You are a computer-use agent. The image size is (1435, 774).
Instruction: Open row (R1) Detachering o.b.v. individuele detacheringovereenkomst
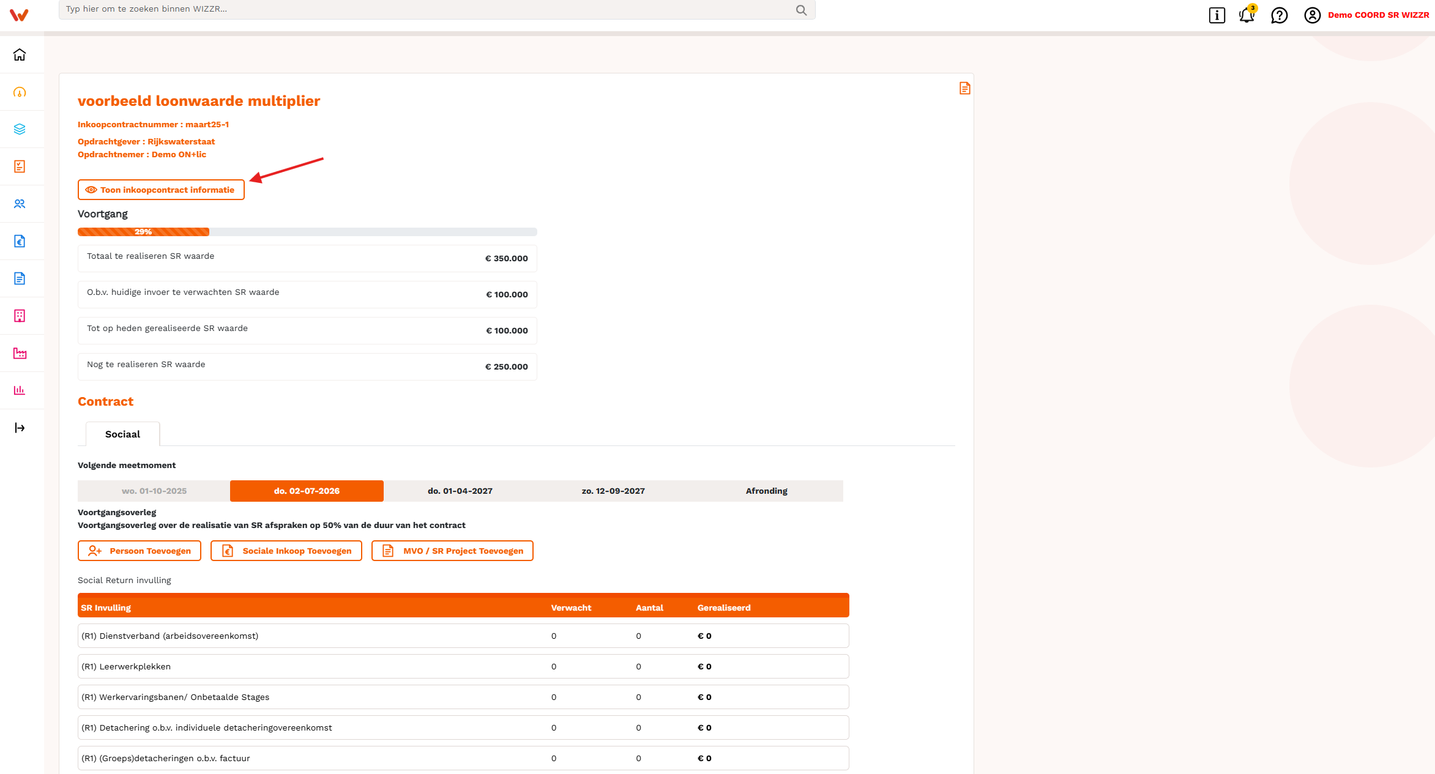[463, 727]
